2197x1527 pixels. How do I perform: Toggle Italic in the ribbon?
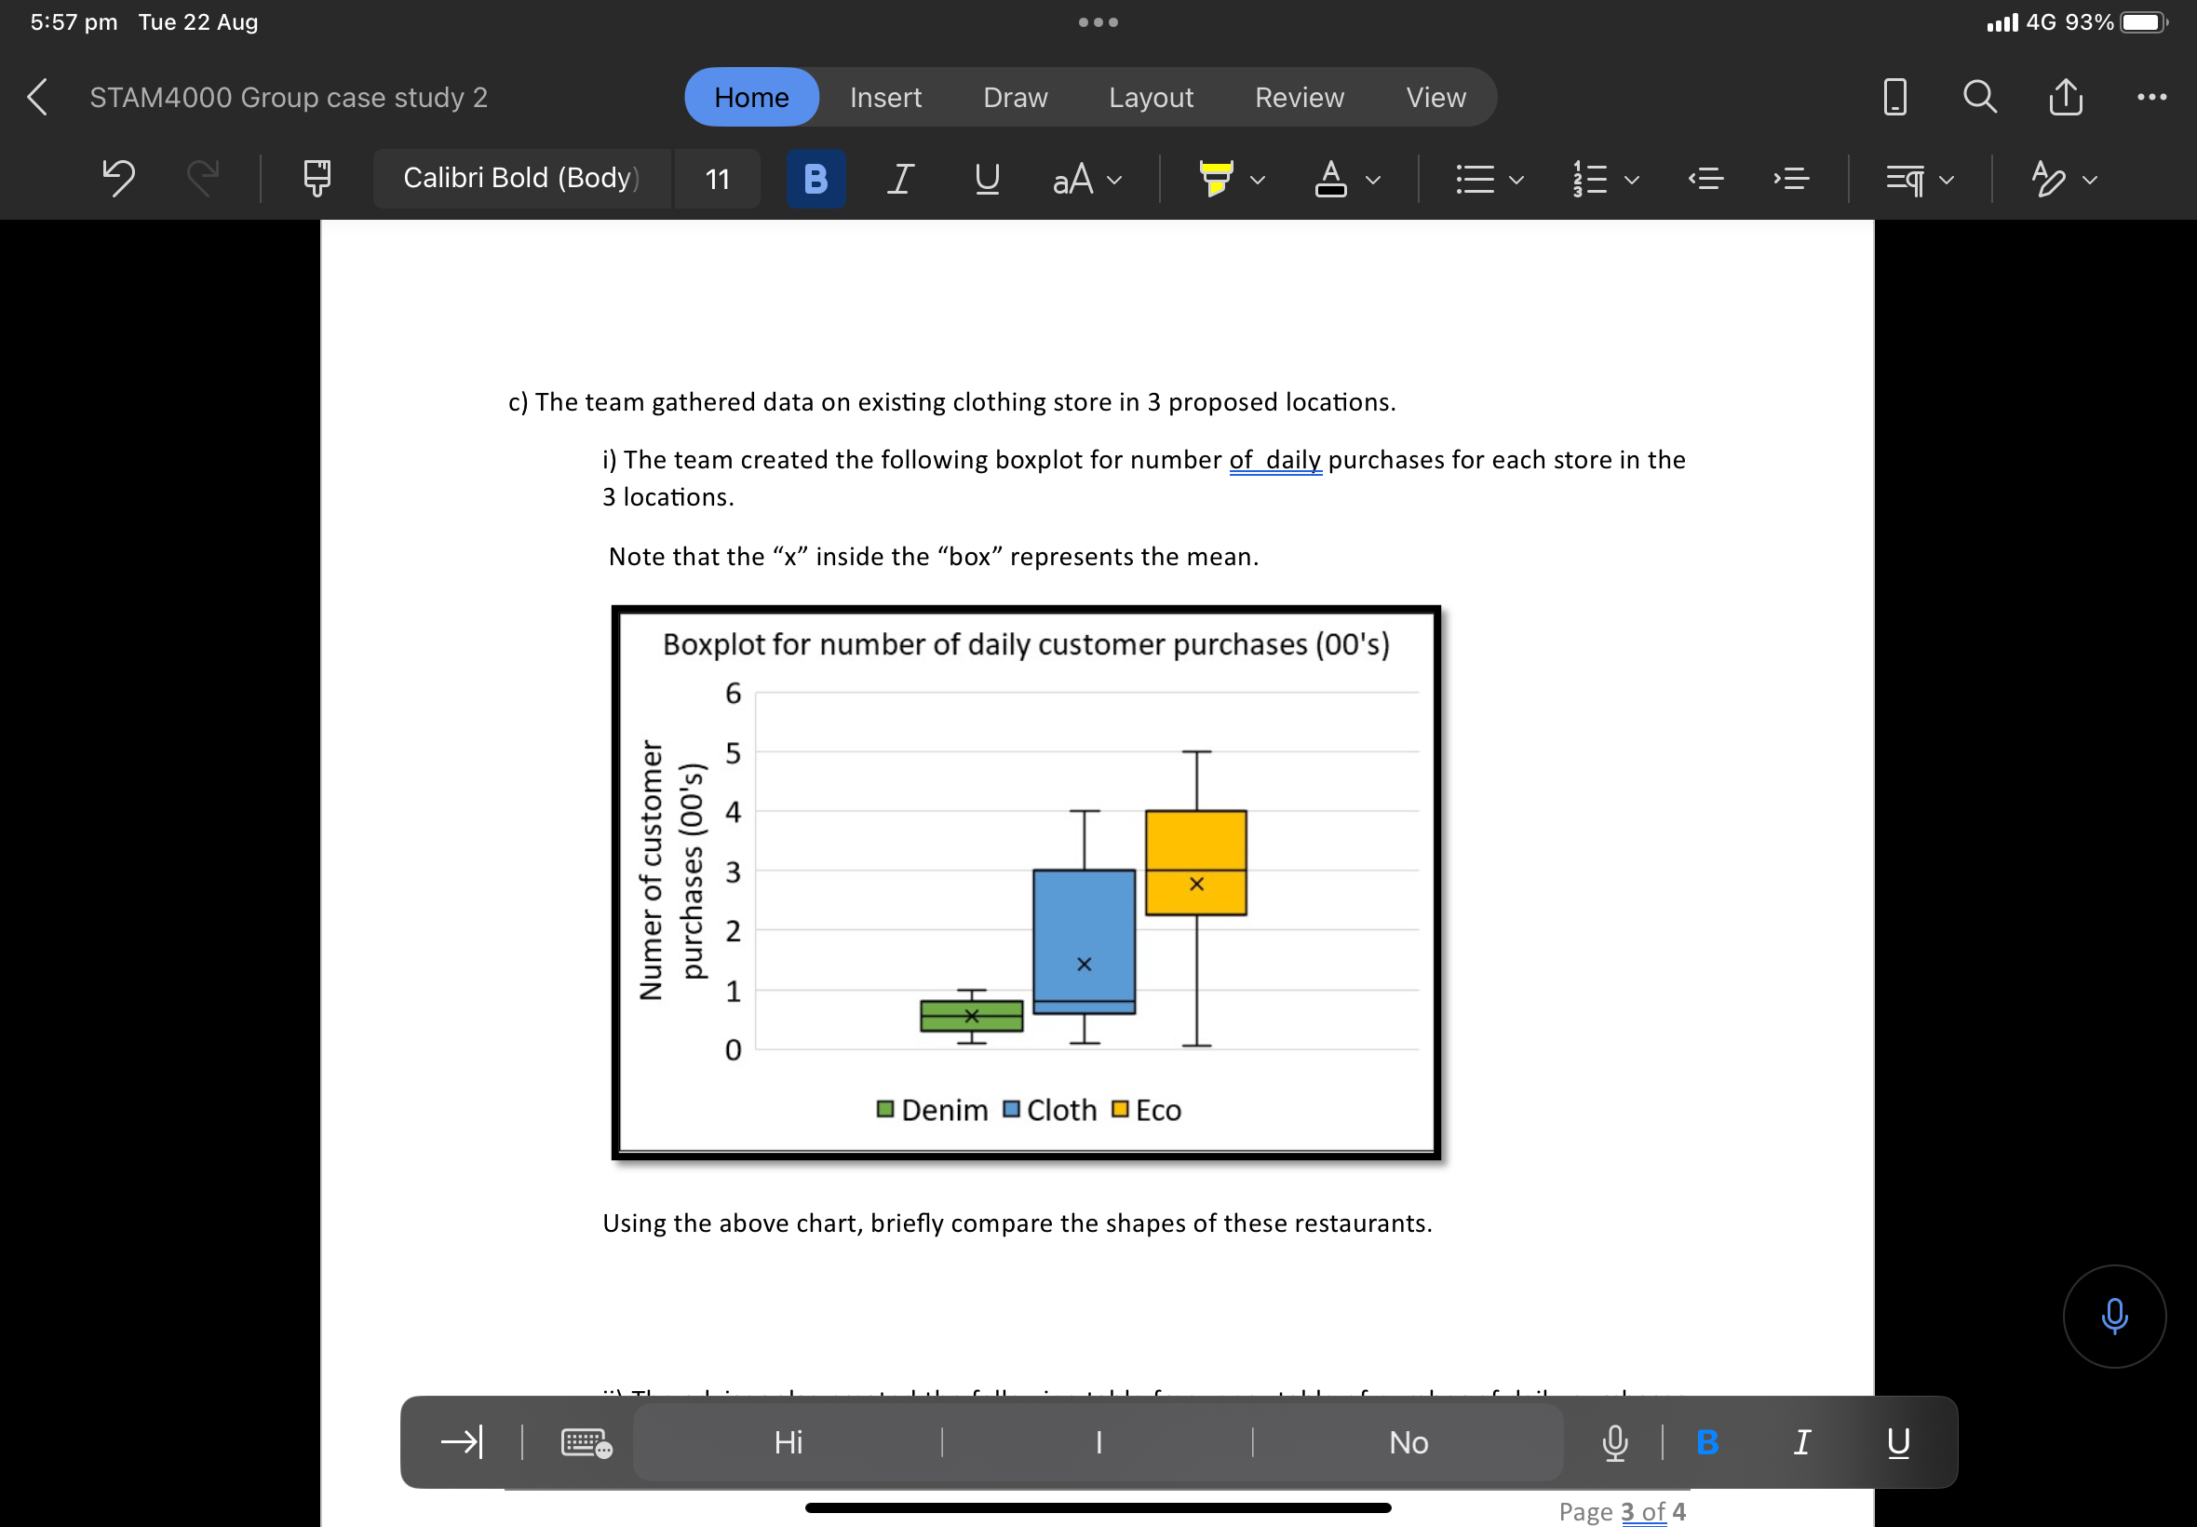(x=899, y=179)
